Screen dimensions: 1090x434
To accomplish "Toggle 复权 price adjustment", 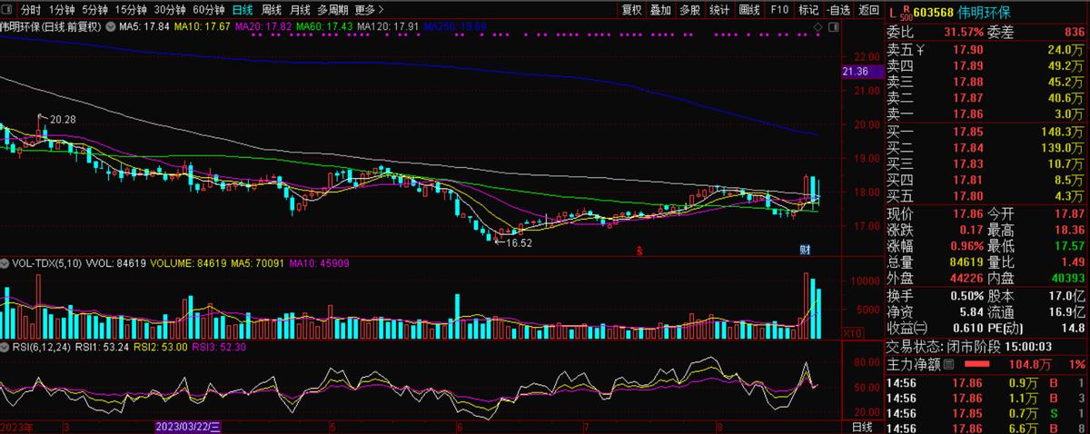I will coord(631,10).
